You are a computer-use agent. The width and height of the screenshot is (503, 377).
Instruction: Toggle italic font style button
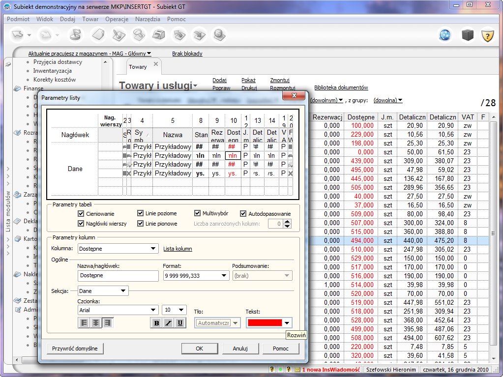tap(169, 323)
